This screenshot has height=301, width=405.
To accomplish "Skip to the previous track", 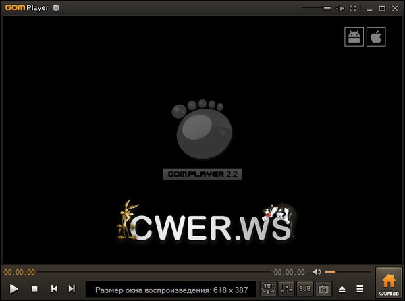I will 54,289.
